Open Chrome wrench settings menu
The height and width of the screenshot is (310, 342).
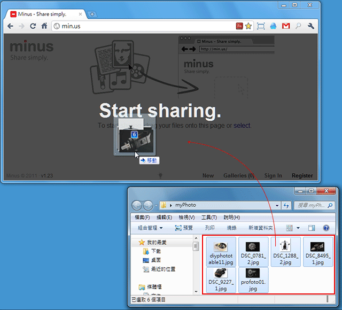(311, 26)
